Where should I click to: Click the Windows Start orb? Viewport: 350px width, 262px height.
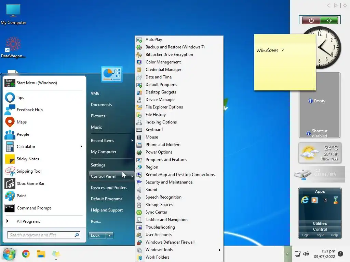click(x=9, y=254)
